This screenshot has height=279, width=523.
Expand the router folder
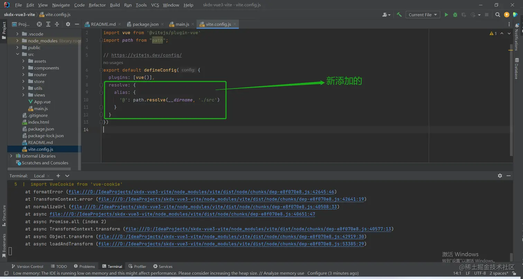23,75
